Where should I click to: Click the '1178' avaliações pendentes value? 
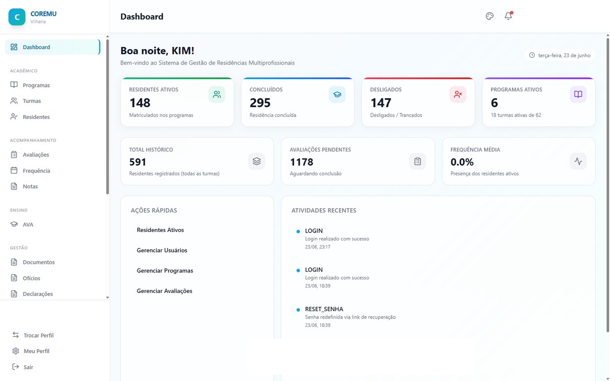pyautogui.click(x=302, y=162)
